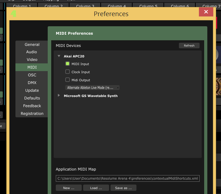This screenshot has height=194, width=221.
Task: Collapse the Akai APC20 device entry
Action: pyautogui.click(x=59, y=56)
